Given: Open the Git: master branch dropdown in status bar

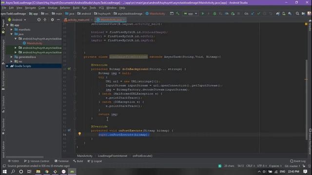Looking at the screenshot, I should (x=292, y=166).
